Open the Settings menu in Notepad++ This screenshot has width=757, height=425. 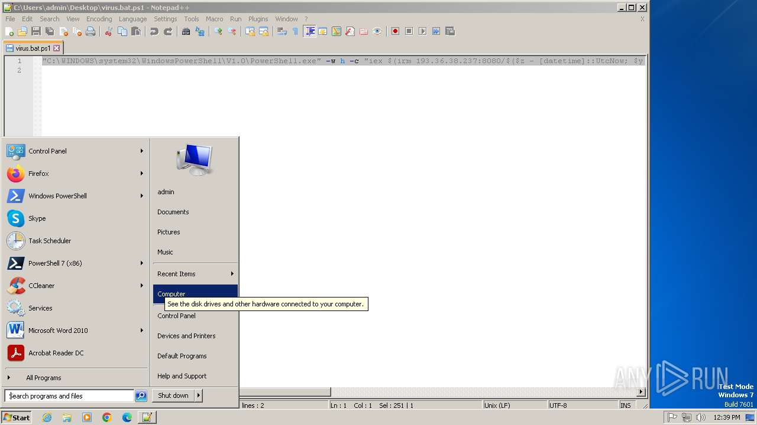click(165, 19)
